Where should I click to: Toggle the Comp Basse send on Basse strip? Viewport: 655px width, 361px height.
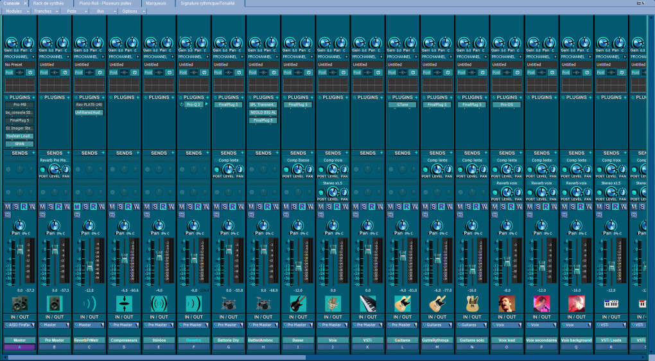click(x=286, y=170)
